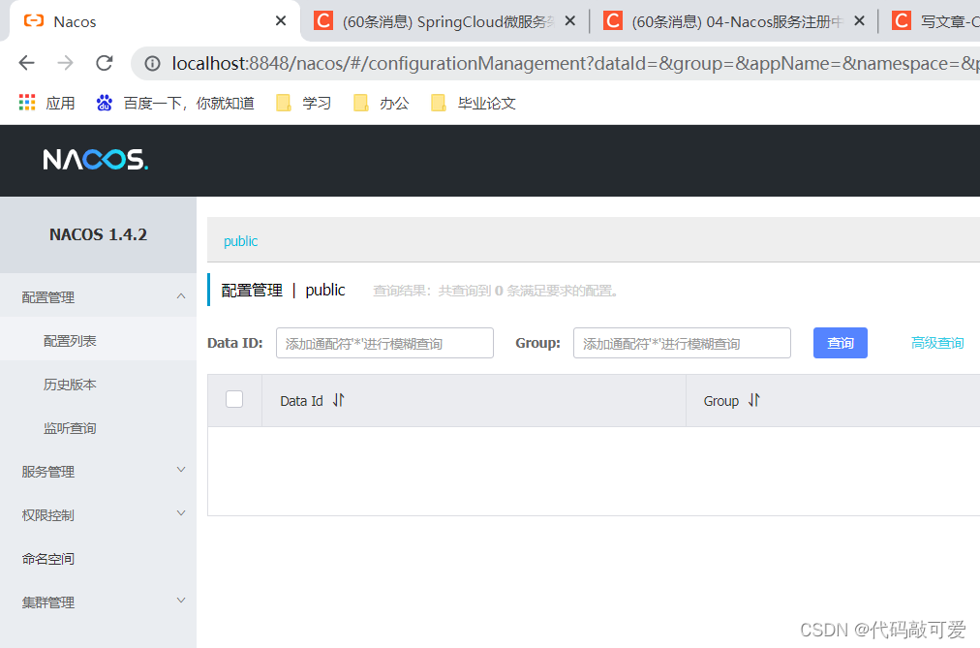Click the blue 查询 button
Image resolution: width=980 pixels, height=648 pixels.
[840, 343]
